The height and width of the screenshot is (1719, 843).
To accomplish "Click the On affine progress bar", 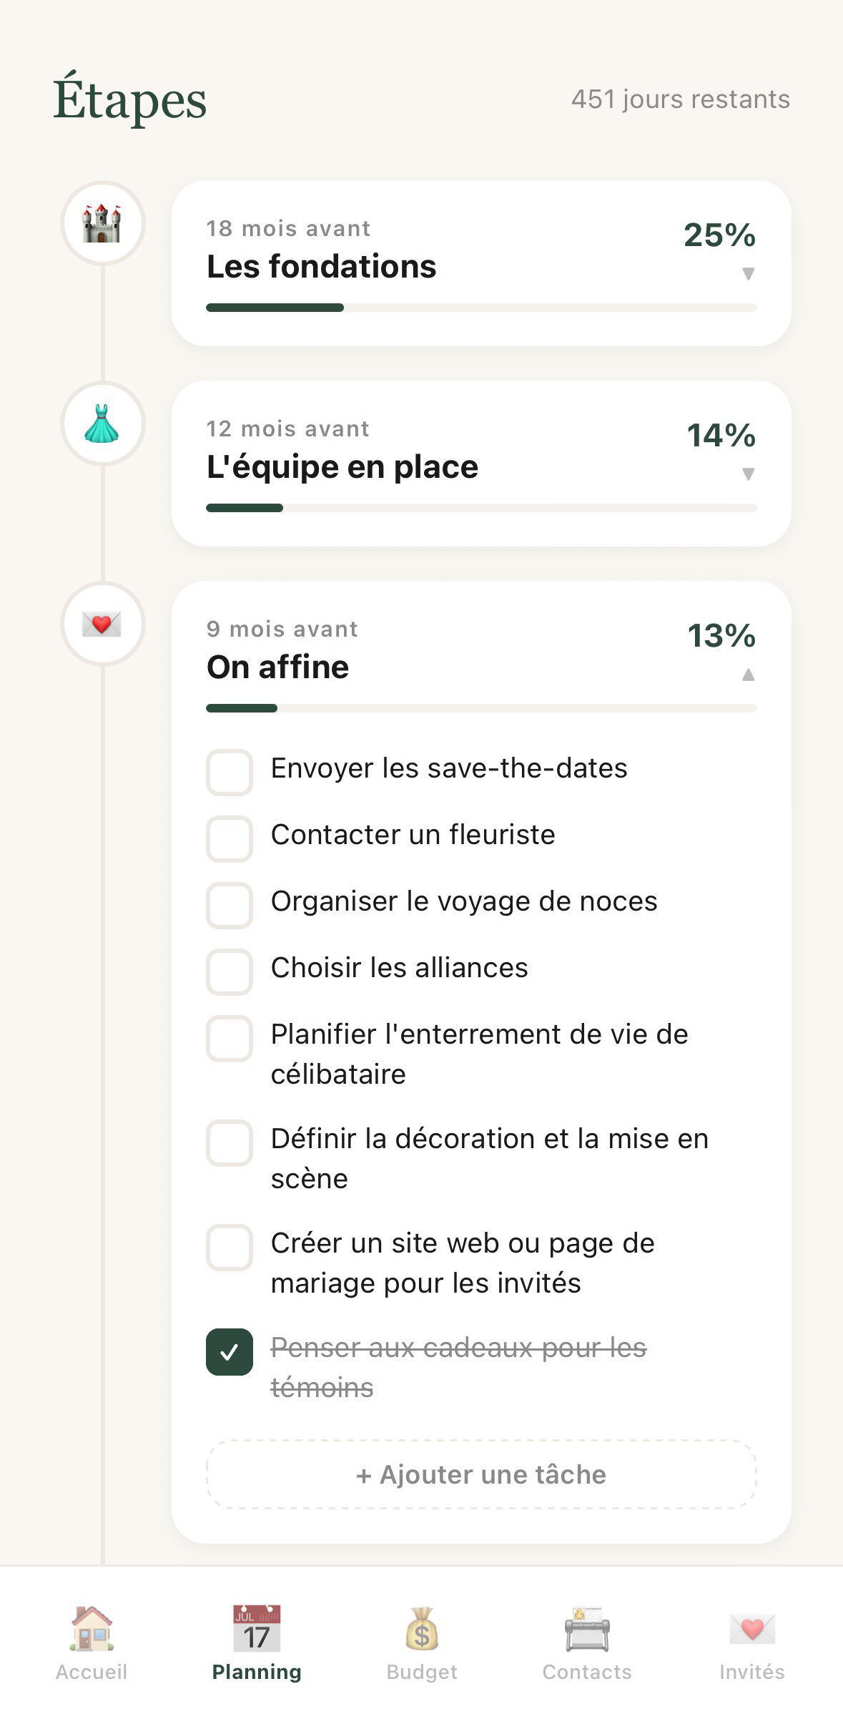I will click(481, 708).
